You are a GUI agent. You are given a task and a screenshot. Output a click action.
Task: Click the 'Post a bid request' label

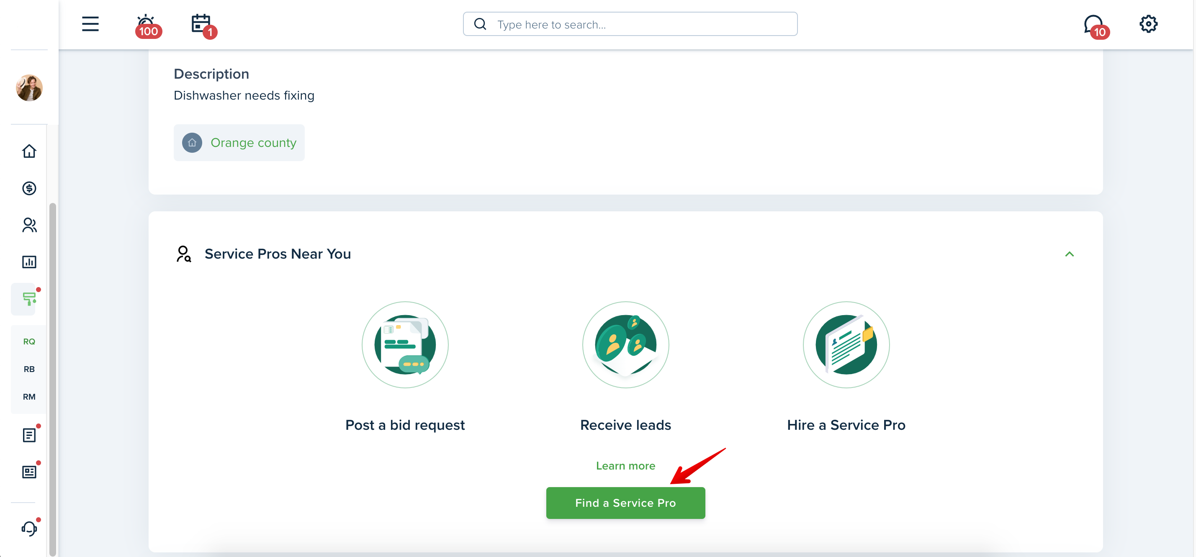(x=405, y=425)
